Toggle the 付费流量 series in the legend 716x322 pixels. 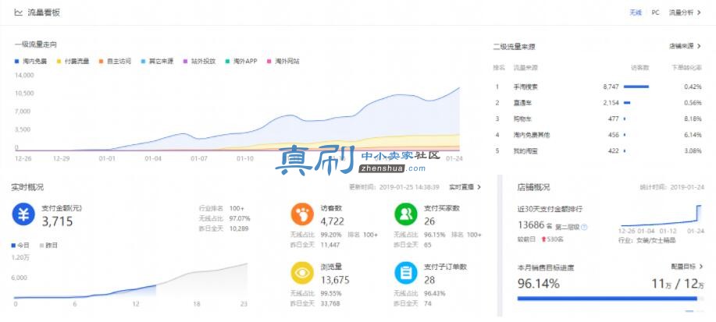coord(73,61)
